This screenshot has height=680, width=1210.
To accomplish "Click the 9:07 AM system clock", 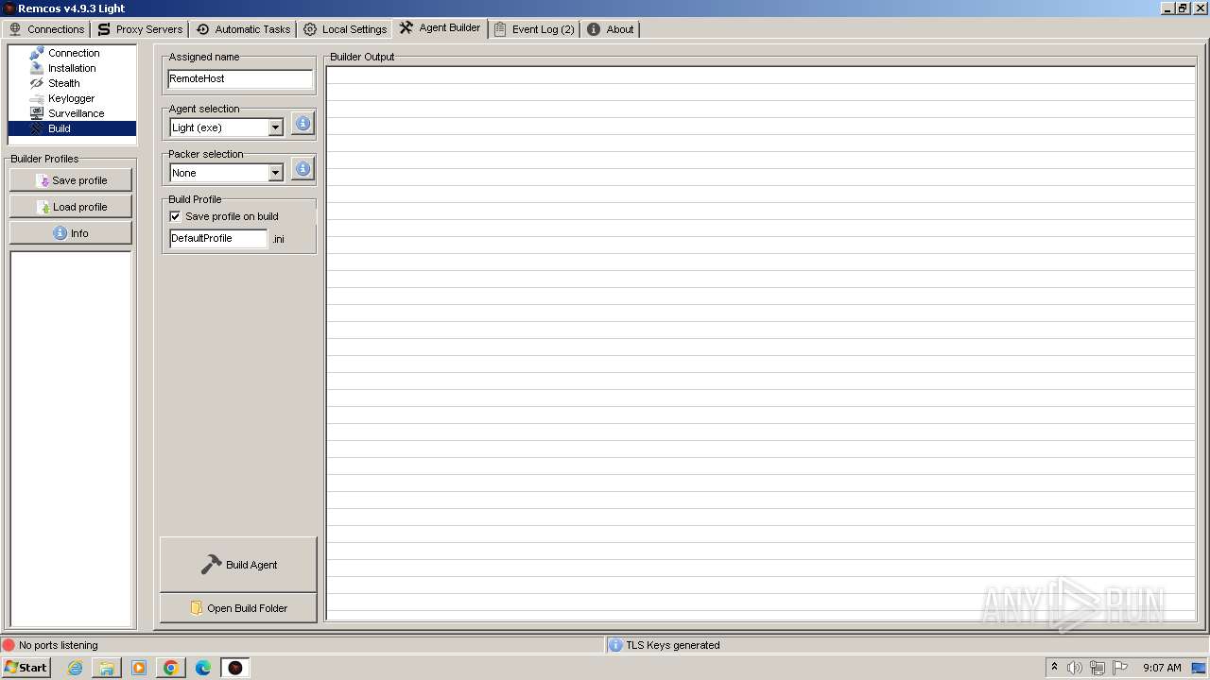I will pos(1162,668).
